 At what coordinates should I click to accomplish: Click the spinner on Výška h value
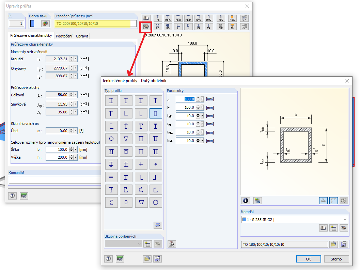72,157
